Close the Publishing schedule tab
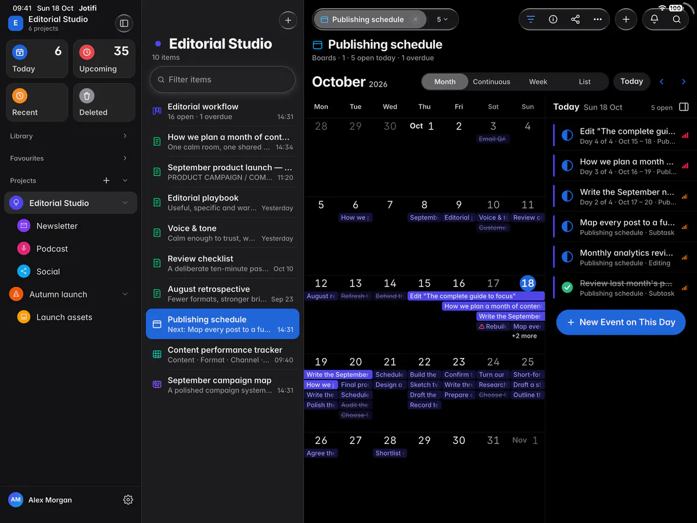Screen dimensions: 697x523 tap(415, 19)
